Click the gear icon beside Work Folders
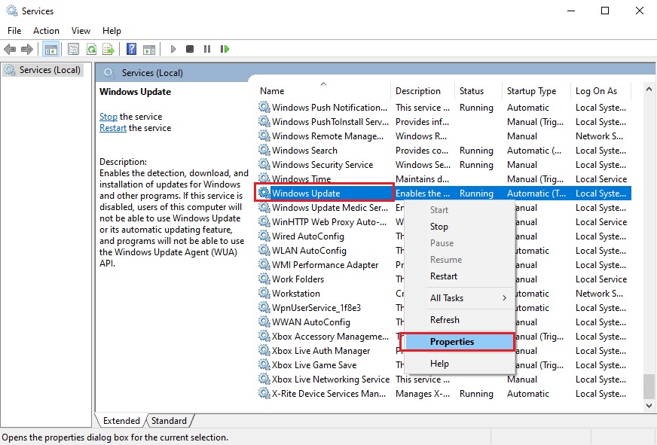 pos(264,279)
